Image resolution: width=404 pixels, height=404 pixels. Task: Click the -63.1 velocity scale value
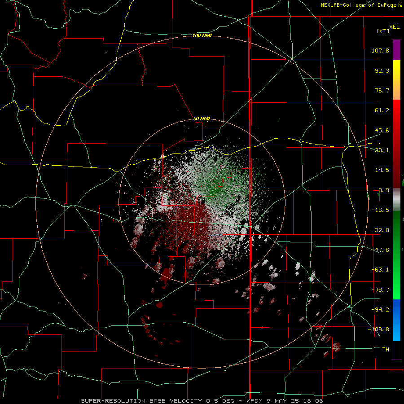380,270
